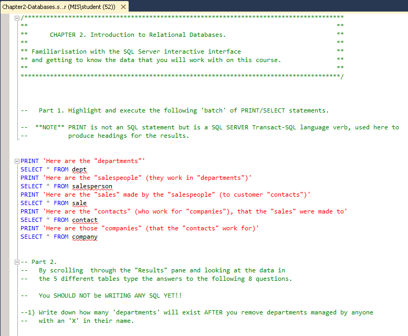Place cursor on the standalone 'contact' table name

point(85,220)
